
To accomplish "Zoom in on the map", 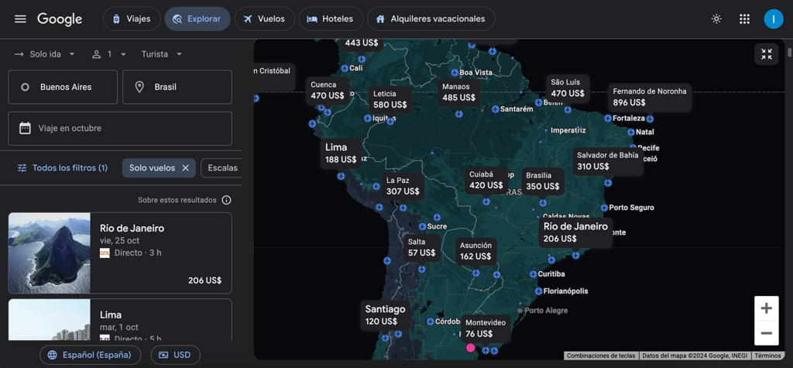I will (x=767, y=308).
